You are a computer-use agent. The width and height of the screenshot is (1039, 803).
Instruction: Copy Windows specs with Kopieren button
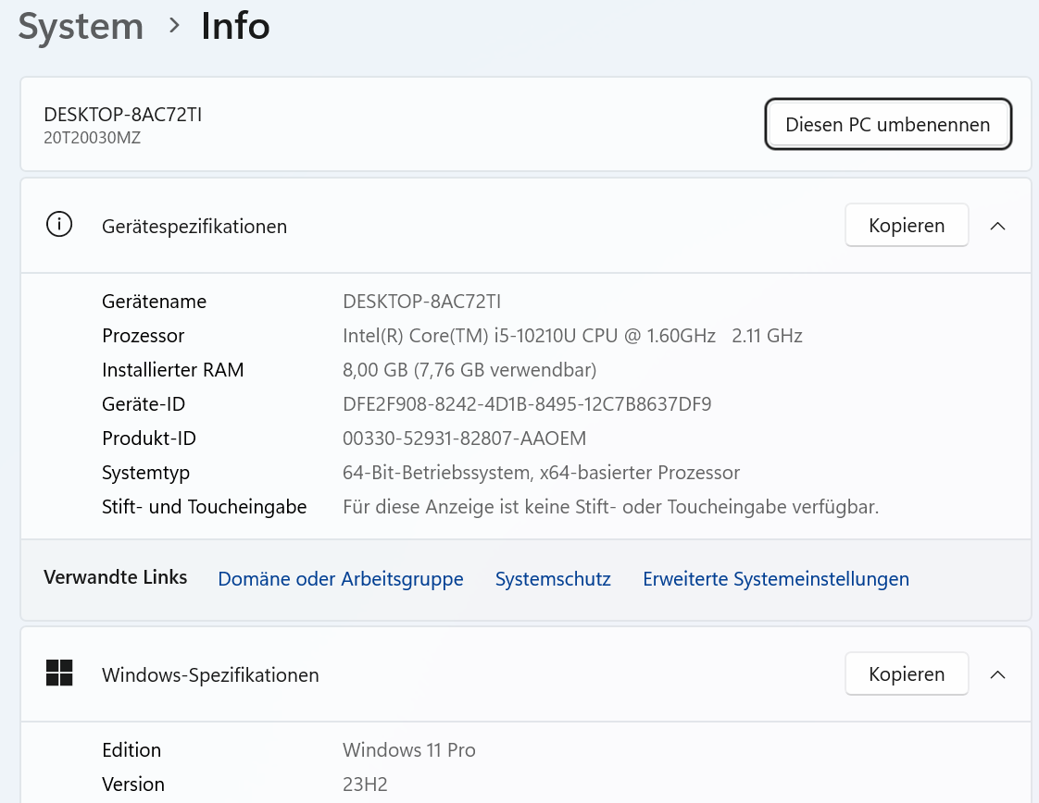pos(906,674)
